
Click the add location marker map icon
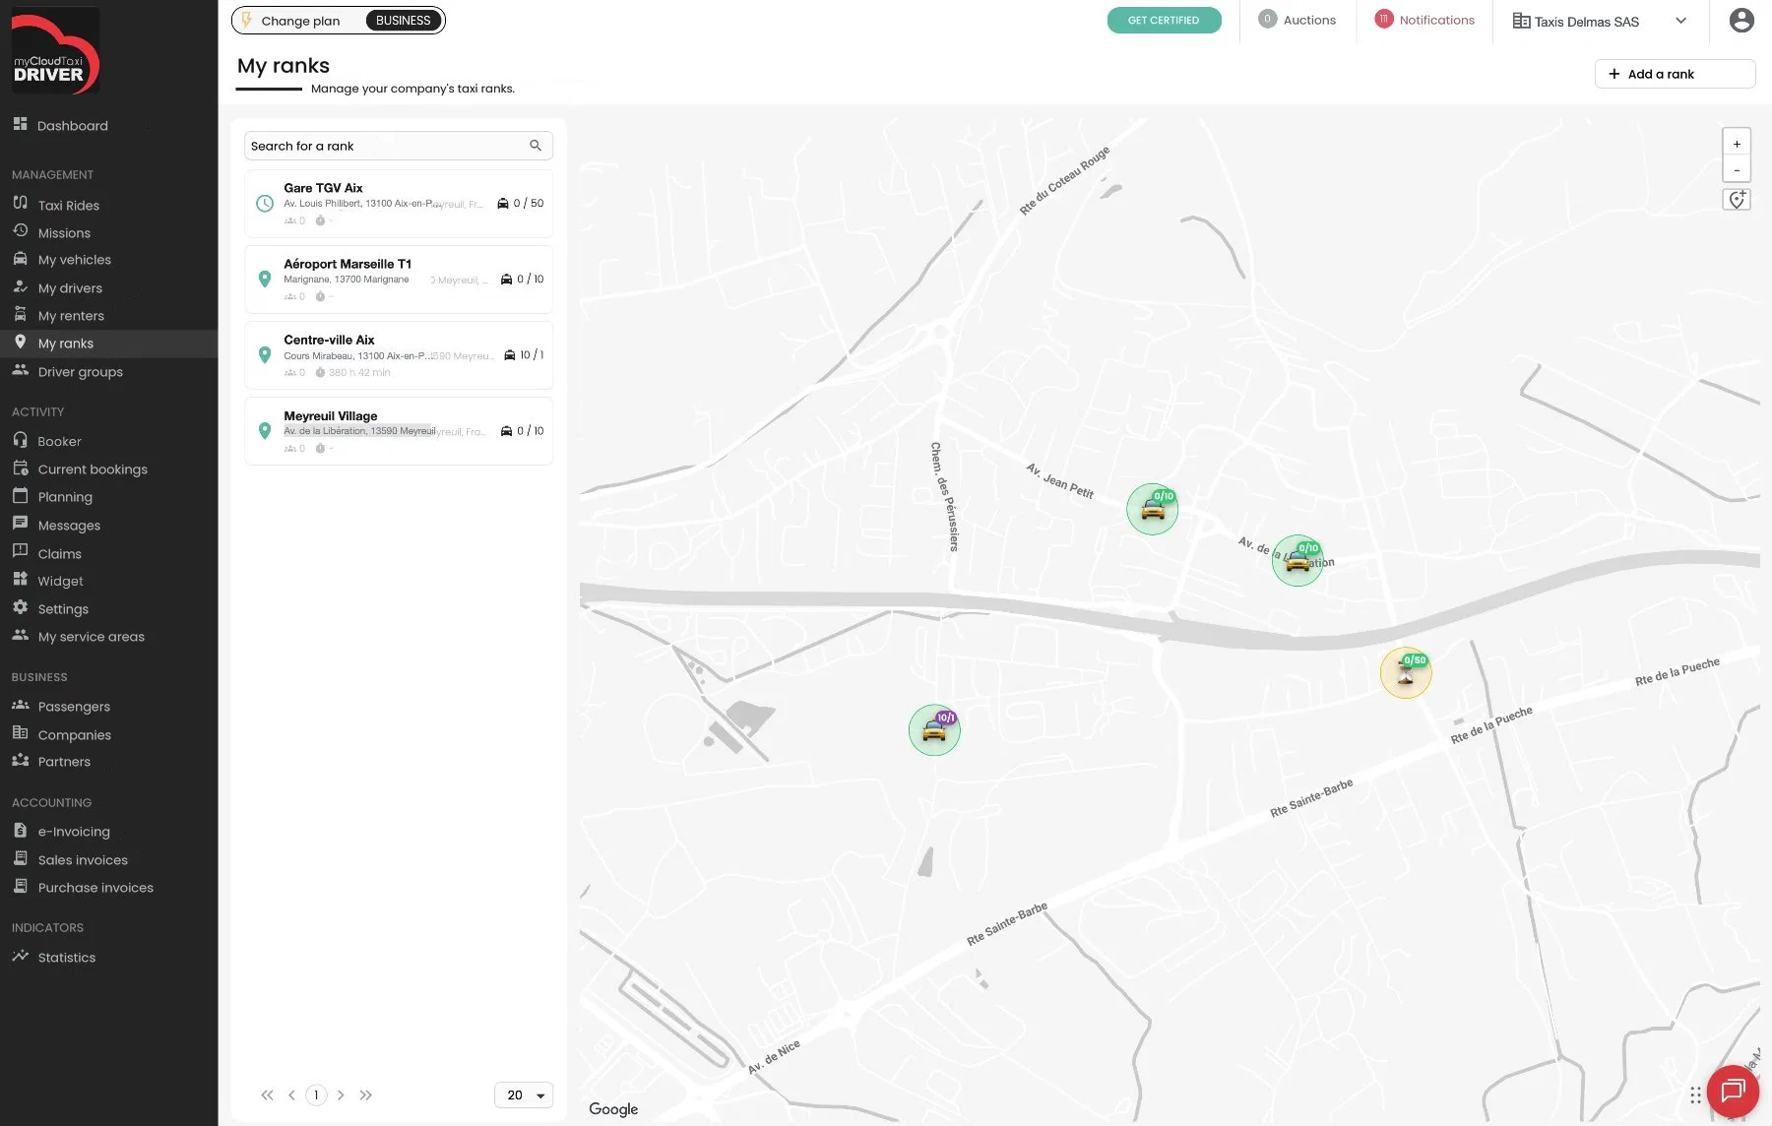click(x=1737, y=200)
